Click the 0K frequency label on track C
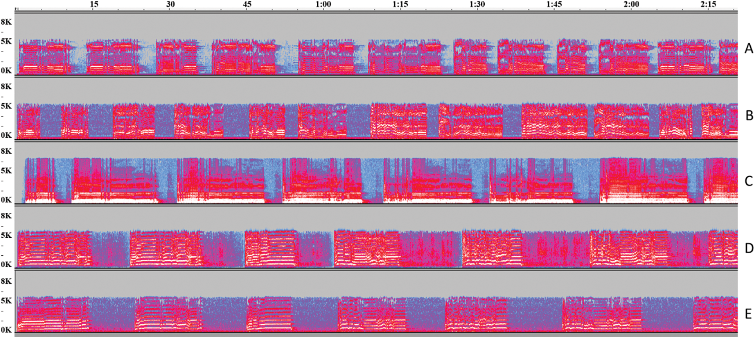 6,200
